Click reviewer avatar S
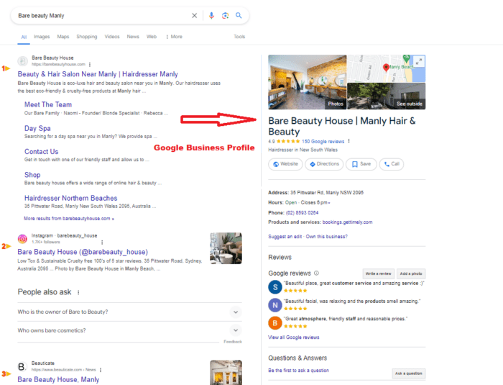Screen dimensions: 503x385 275,287
